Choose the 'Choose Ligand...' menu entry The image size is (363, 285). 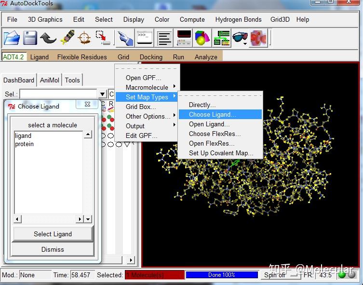[x=213, y=114]
